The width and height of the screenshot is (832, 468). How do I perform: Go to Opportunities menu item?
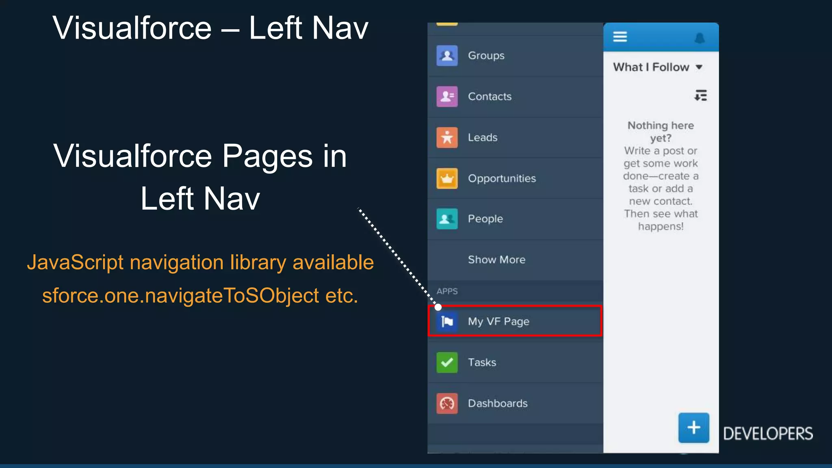(515, 179)
